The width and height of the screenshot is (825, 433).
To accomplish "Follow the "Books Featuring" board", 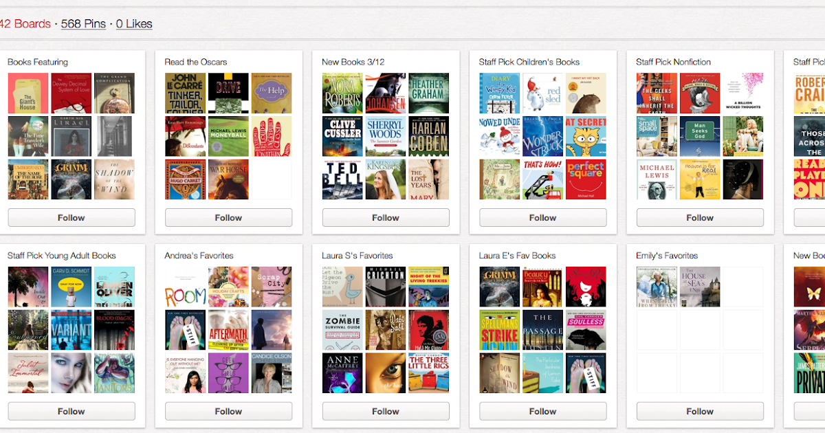I will [x=71, y=217].
